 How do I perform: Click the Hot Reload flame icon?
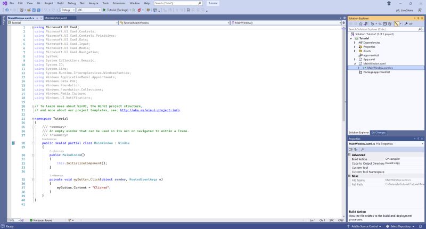pyautogui.click(x=139, y=10)
